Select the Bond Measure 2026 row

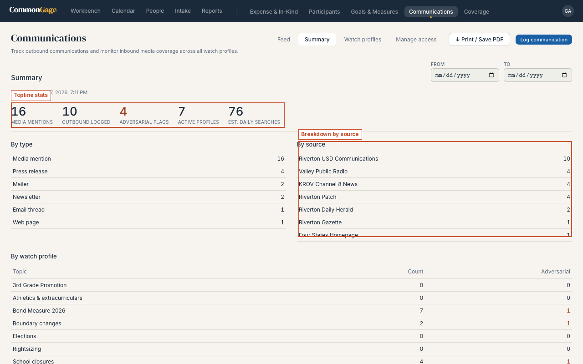(291, 311)
